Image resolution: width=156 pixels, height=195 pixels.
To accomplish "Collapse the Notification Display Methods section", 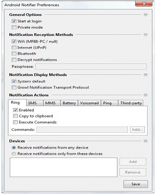I will (x=145, y=74).
